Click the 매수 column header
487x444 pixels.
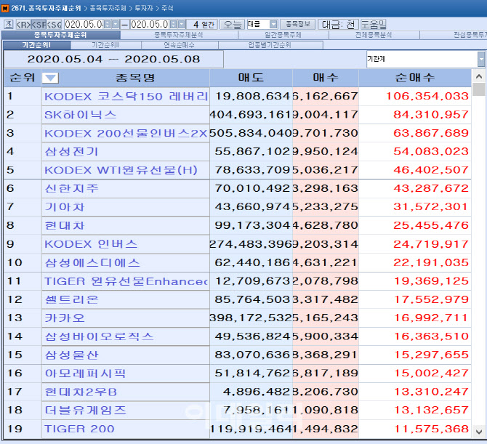[x=326, y=78]
